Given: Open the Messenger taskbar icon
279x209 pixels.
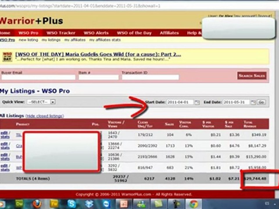Looking at the screenshot, I should coord(142,204).
